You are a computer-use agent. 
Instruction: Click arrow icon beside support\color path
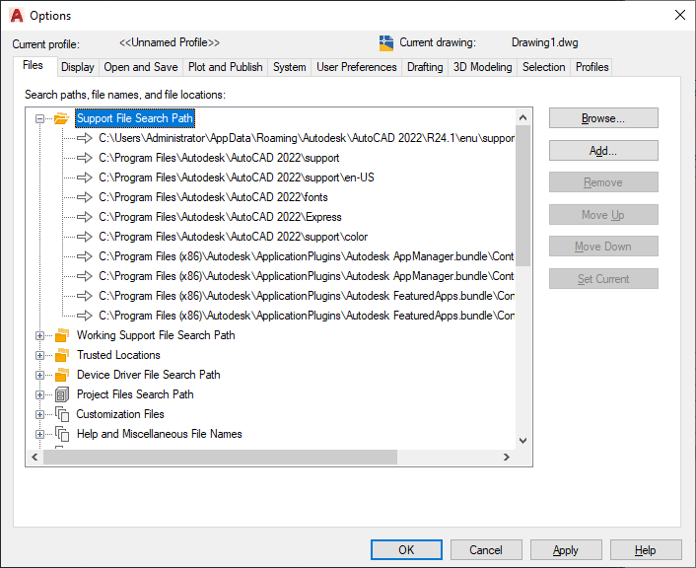click(x=85, y=237)
